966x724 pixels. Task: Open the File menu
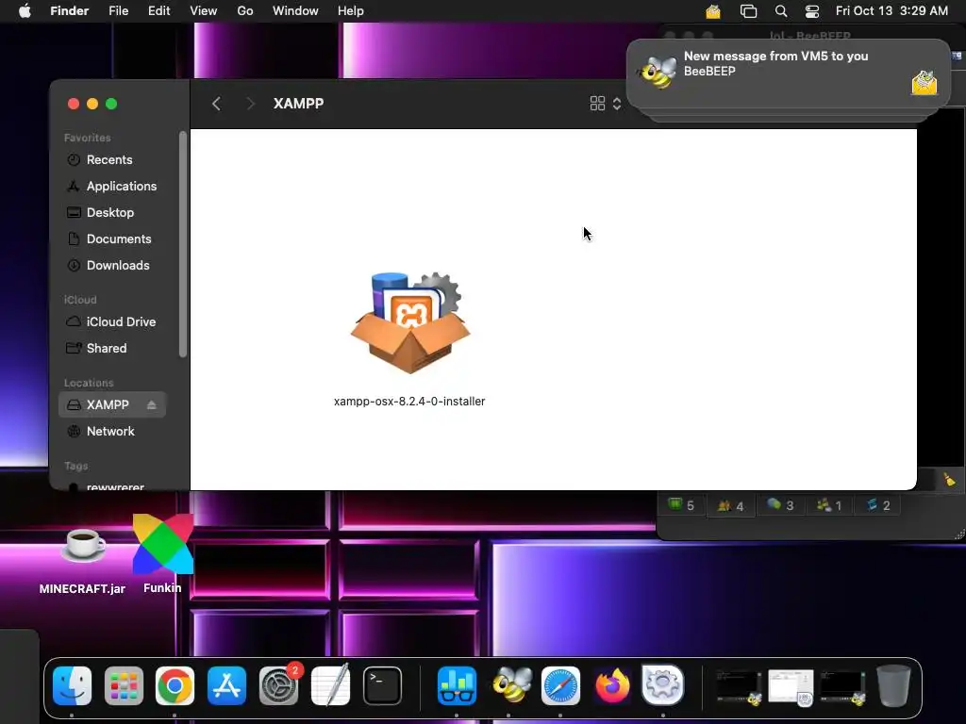point(118,11)
